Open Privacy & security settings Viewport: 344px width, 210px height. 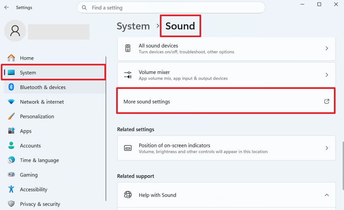(54, 204)
